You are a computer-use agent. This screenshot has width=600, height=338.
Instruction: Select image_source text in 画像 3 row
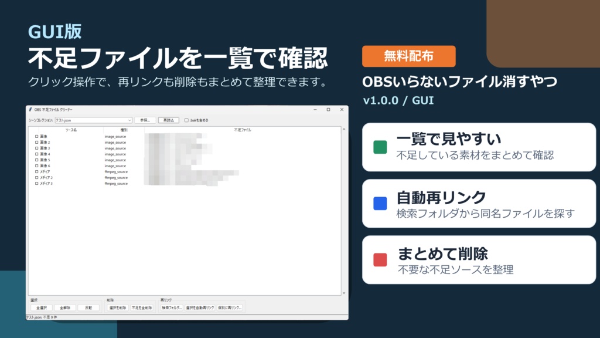point(115,148)
